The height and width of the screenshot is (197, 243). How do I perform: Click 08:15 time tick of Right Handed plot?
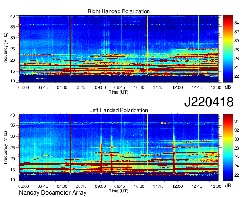[81, 87]
